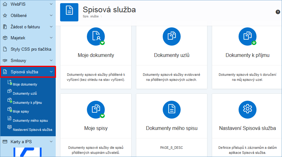Open Nastavení Spisová služba in the sidebar submenu
Viewport: 282px width, 157px height.
click(x=32, y=130)
